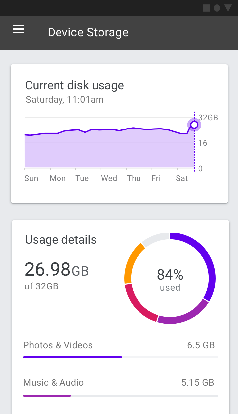Tap the square icon in status bar

coord(206,8)
